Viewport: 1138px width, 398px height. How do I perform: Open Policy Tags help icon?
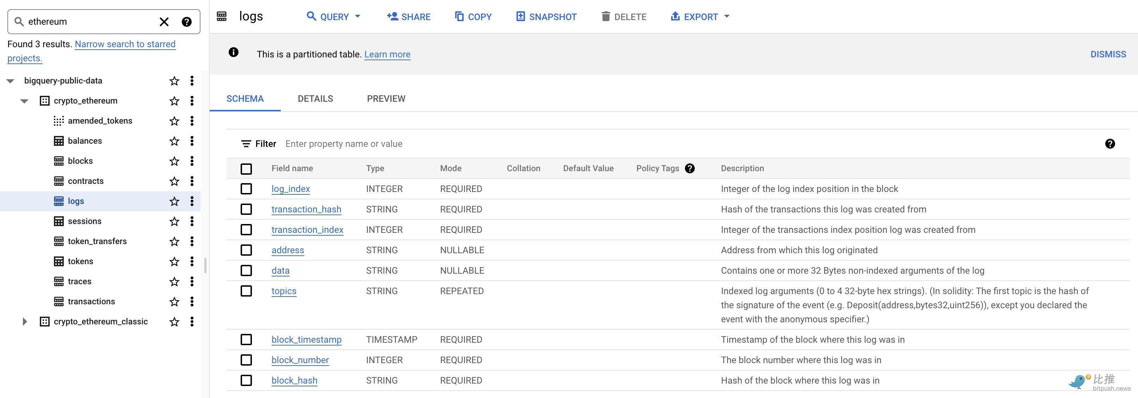[x=689, y=168]
